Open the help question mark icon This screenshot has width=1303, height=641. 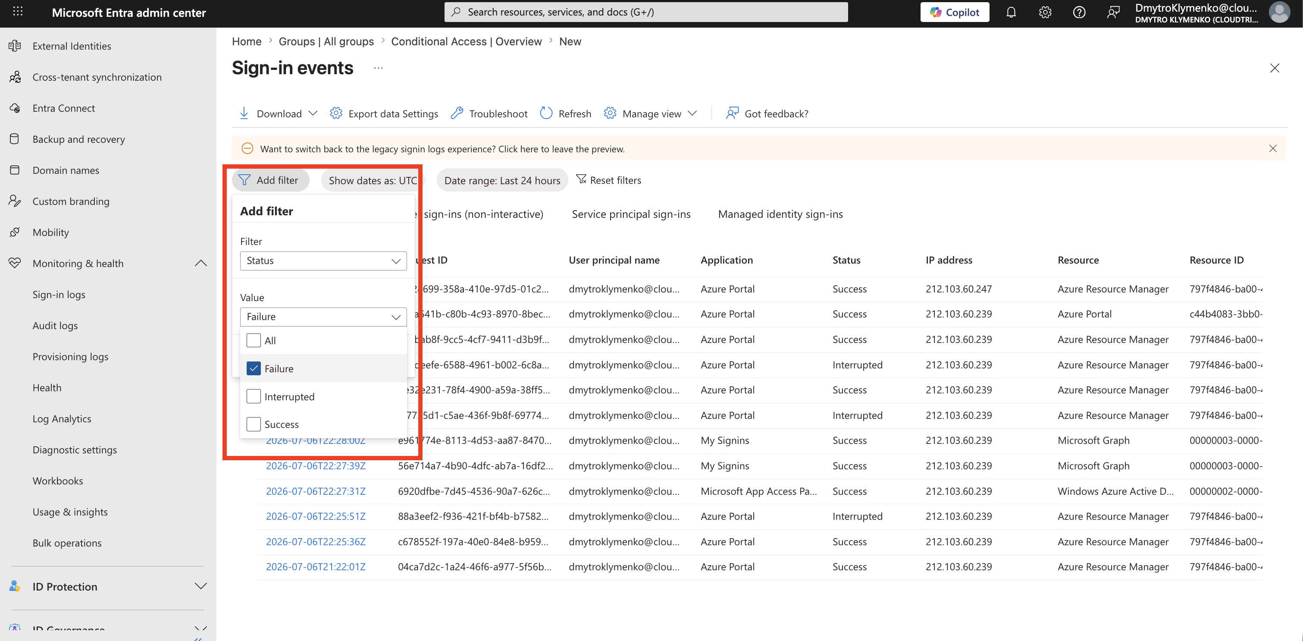pyautogui.click(x=1079, y=12)
